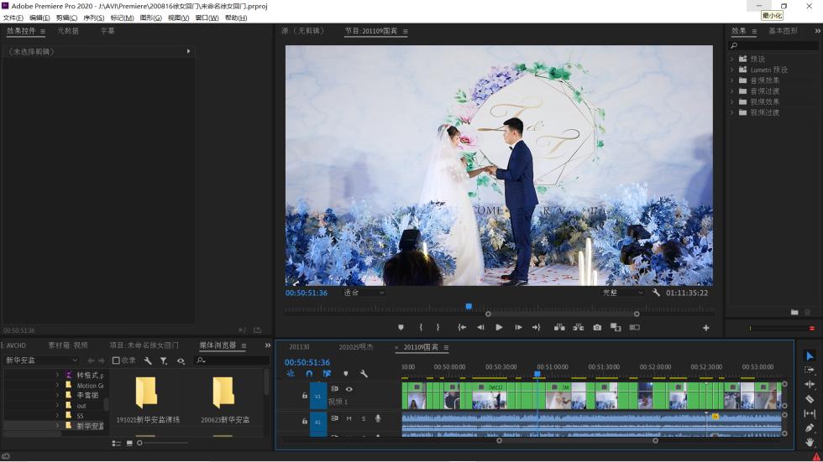Click the Export Frame camera icon

tap(597, 328)
